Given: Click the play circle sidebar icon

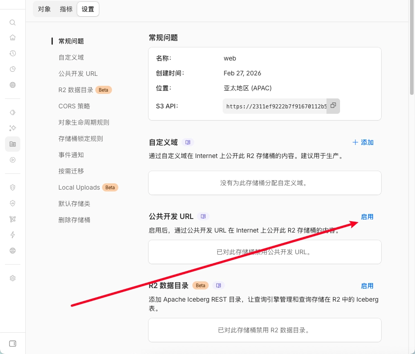Looking at the screenshot, I should 13,159.
